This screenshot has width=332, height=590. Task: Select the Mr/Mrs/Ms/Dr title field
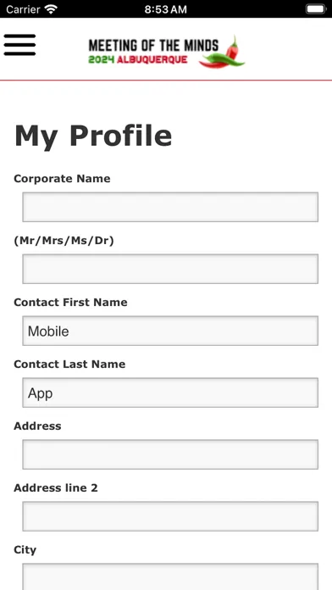(x=170, y=269)
